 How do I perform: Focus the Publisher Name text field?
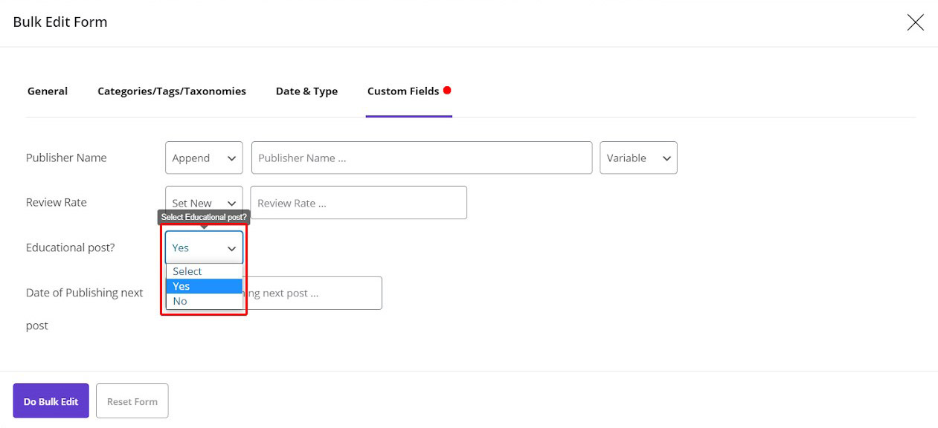(x=422, y=158)
